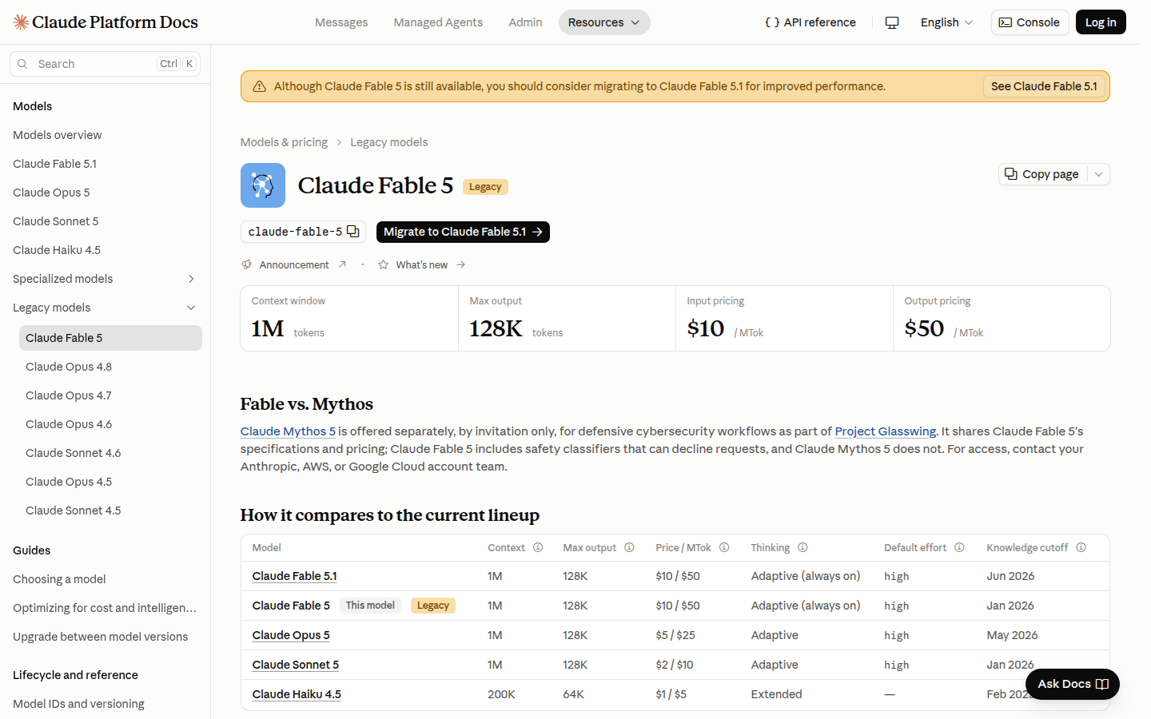Open Claude Haiku 4.5 in comparison table

[x=297, y=694]
